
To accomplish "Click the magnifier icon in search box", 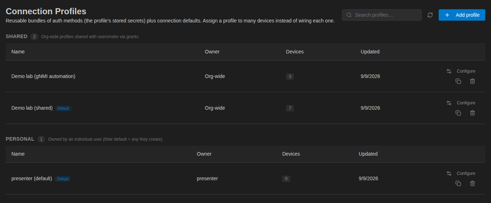I will 349,15.
